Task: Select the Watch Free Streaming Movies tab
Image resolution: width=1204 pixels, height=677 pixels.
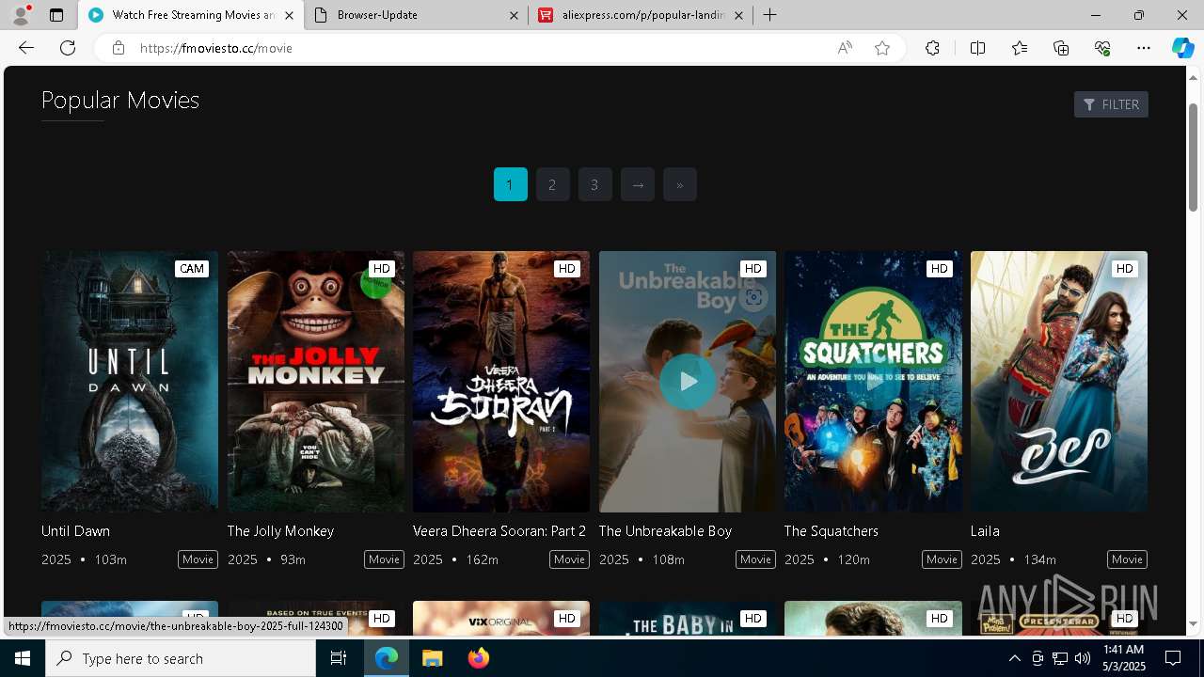Action: coord(190,15)
